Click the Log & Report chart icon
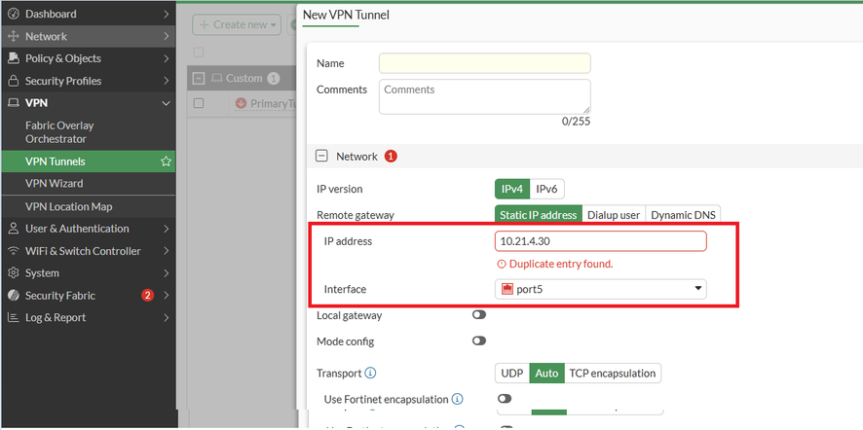The height and width of the screenshot is (430, 863). click(x=14, y=318)
